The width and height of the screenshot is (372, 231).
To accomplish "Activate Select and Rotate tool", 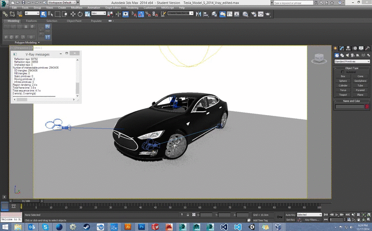I will click(80, 14).
